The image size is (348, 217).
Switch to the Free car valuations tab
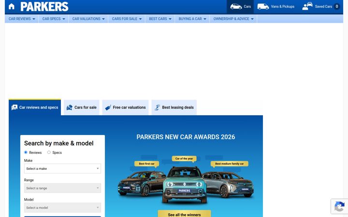click(125, 108)
